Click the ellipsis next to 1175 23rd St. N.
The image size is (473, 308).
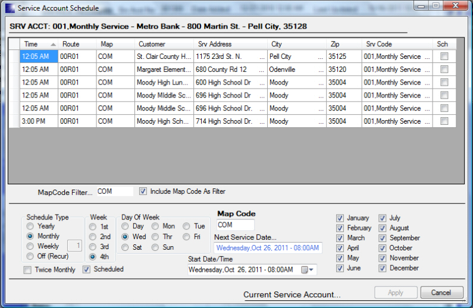(262, 57)
